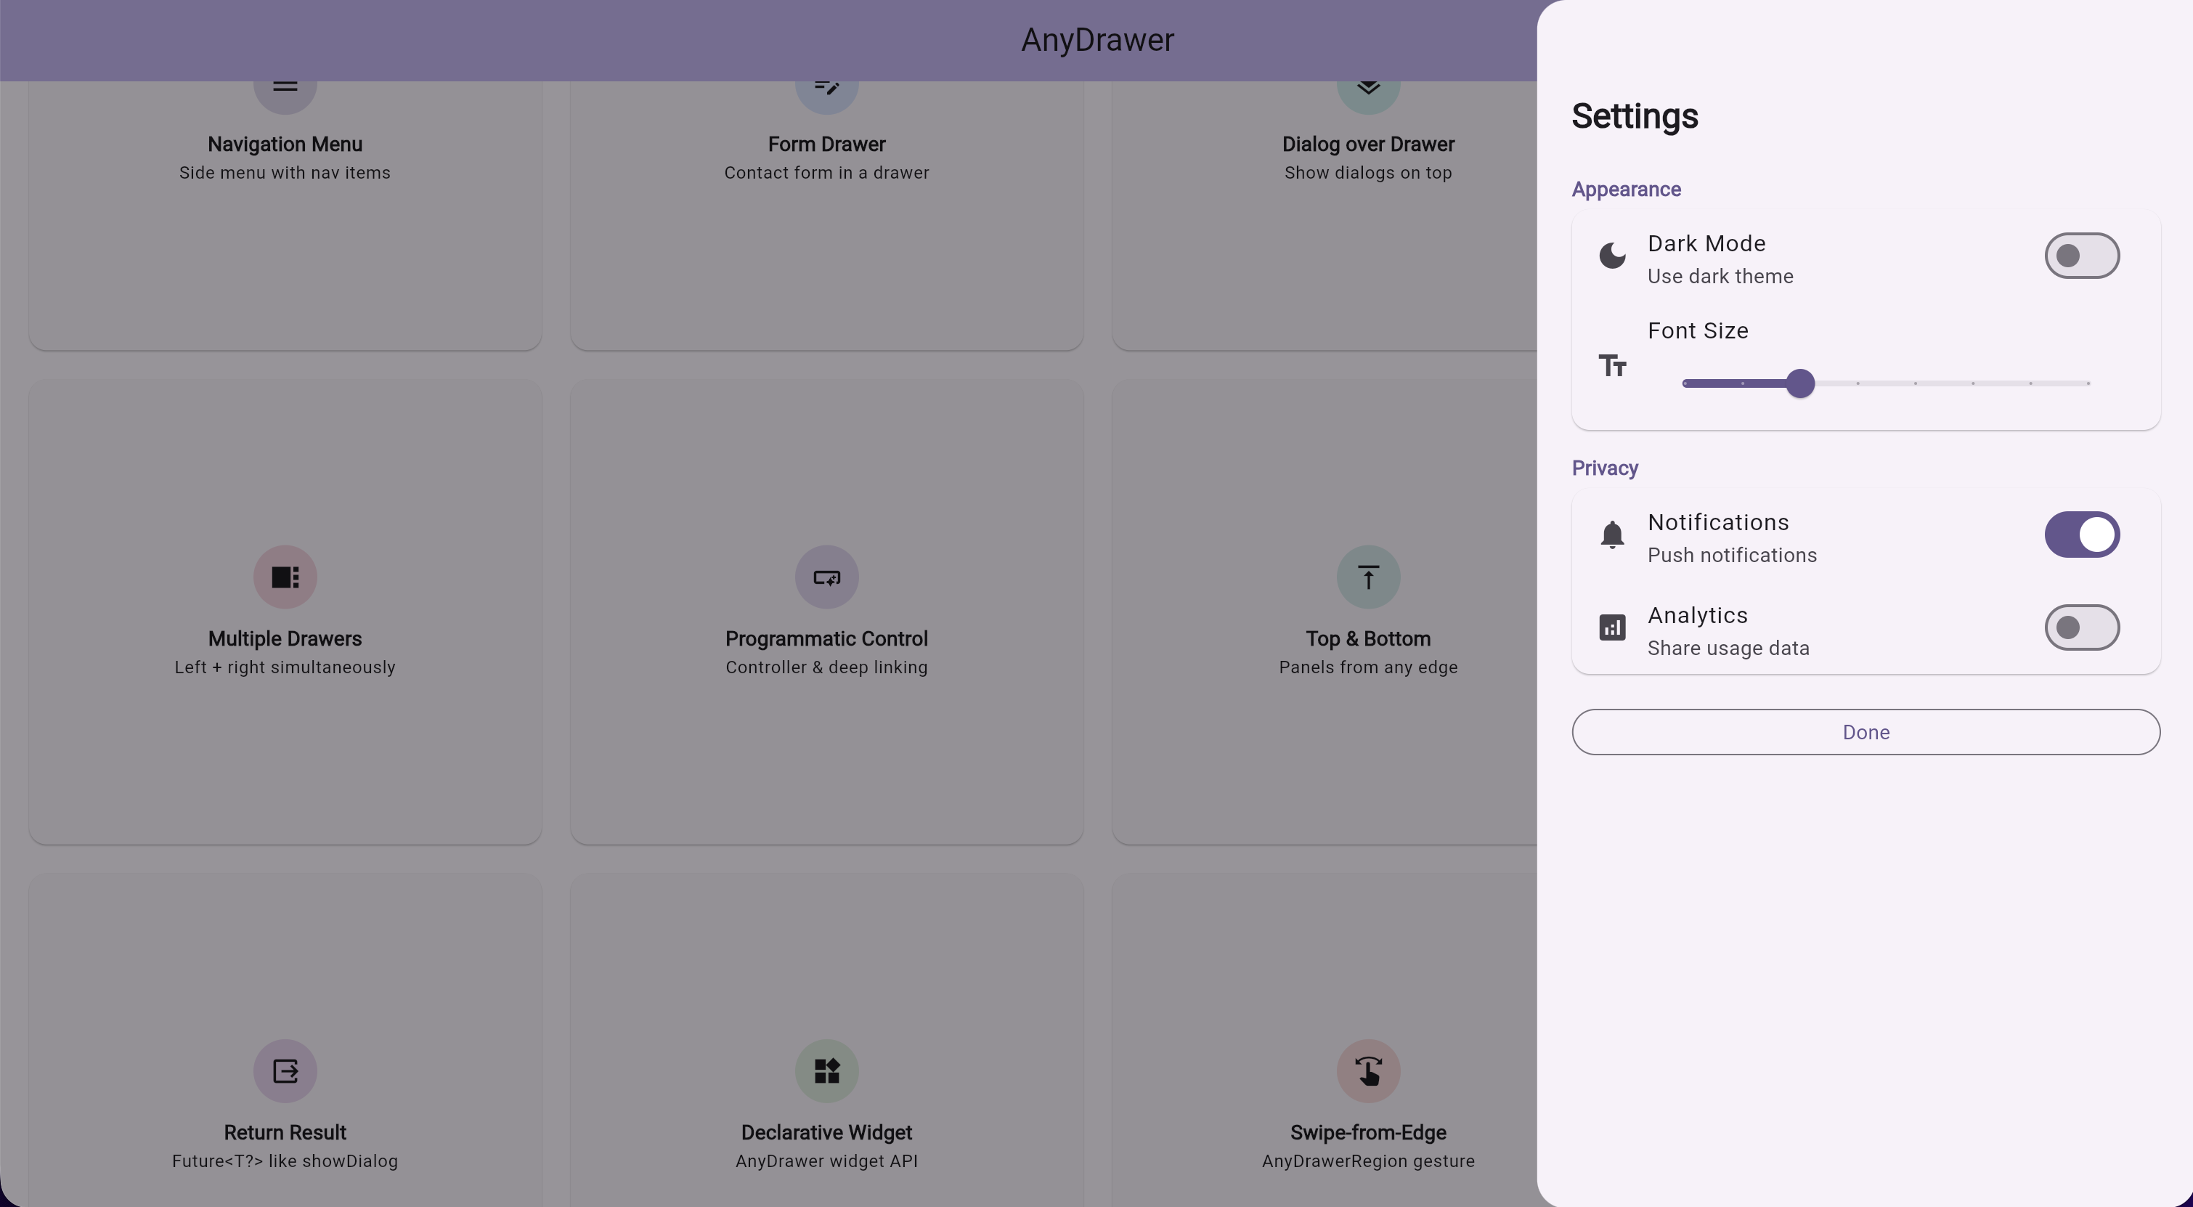
Task: Click the Navigation Menu hamburger icon
Action: (285, 86)
